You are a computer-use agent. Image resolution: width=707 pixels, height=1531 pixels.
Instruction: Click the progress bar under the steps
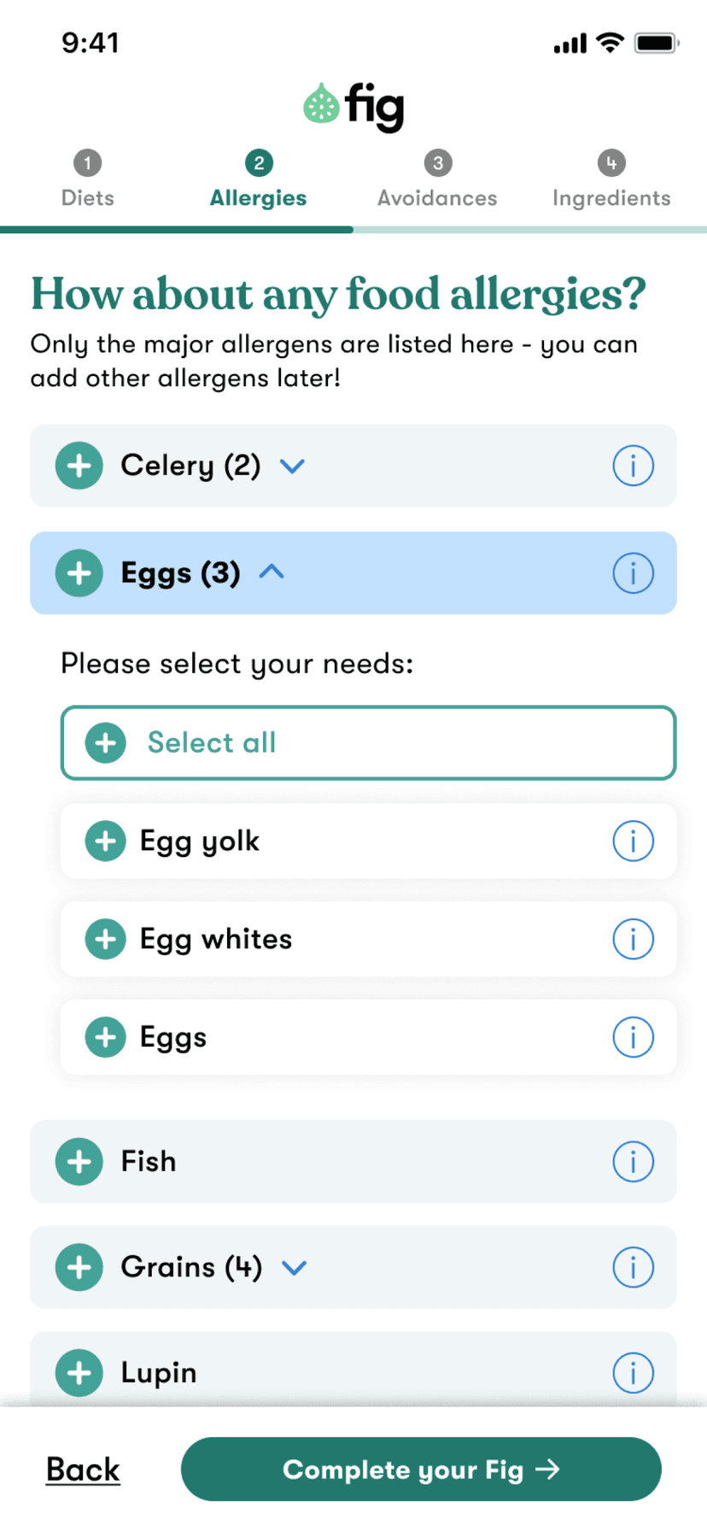pos(353,228)
